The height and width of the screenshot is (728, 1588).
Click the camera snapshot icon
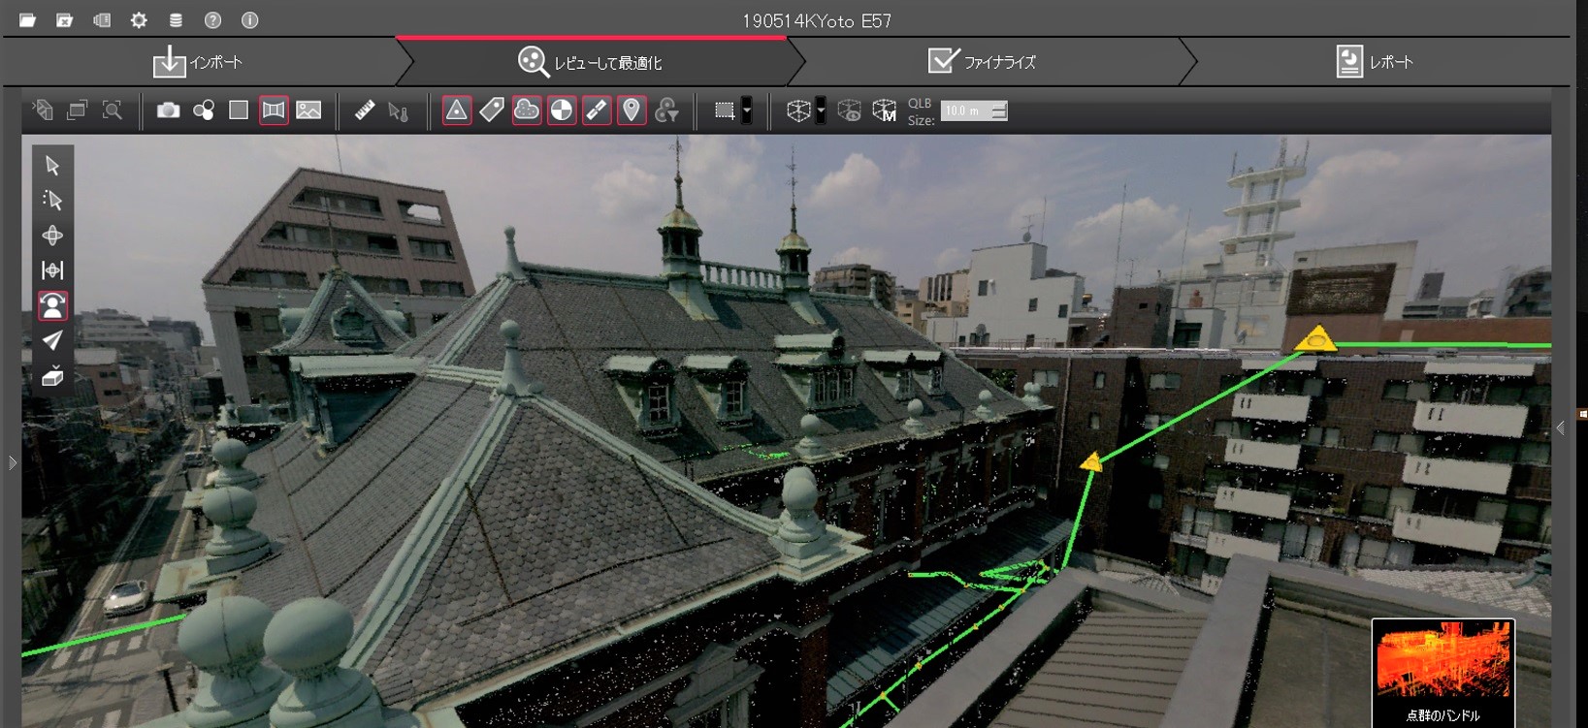pyautogui.click(x=168, y=111)
